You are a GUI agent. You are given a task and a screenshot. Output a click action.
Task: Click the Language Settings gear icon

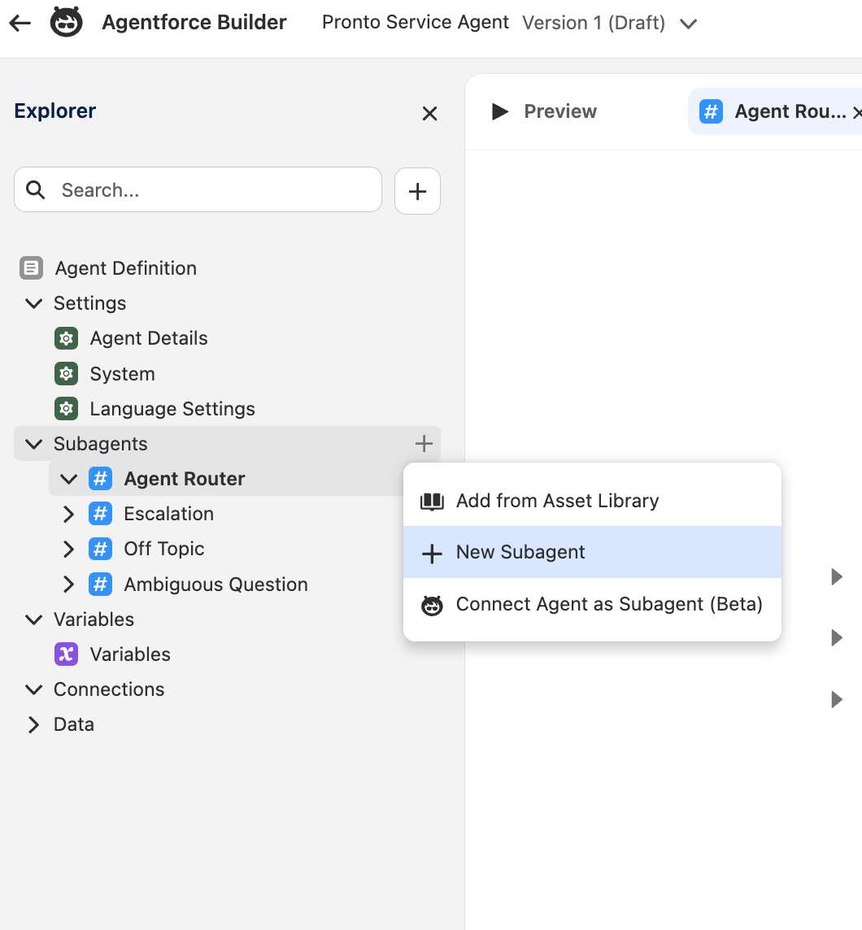(x=66, y=409)
